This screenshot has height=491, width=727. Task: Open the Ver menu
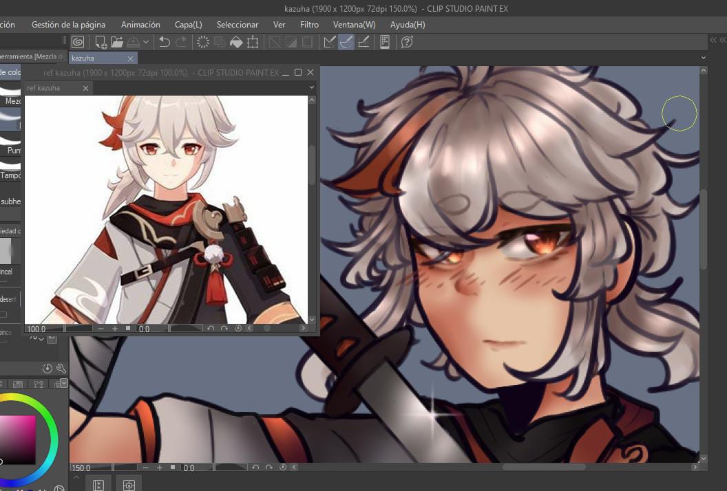[279, 25]
